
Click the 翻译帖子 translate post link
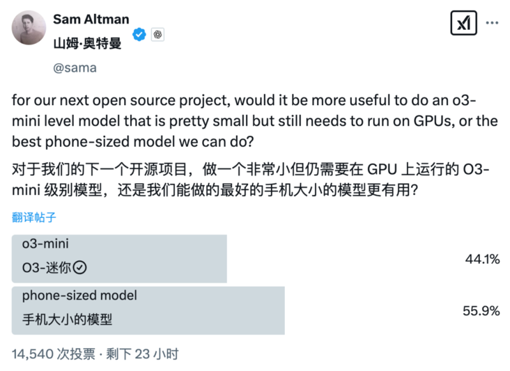pos(34,217)
